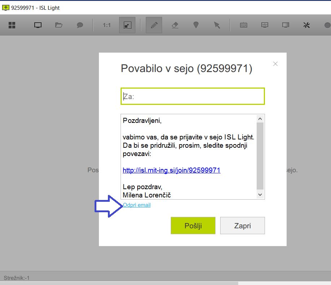Select the location pin marker tool
The image size is (331, 285).
coord(196,25)
